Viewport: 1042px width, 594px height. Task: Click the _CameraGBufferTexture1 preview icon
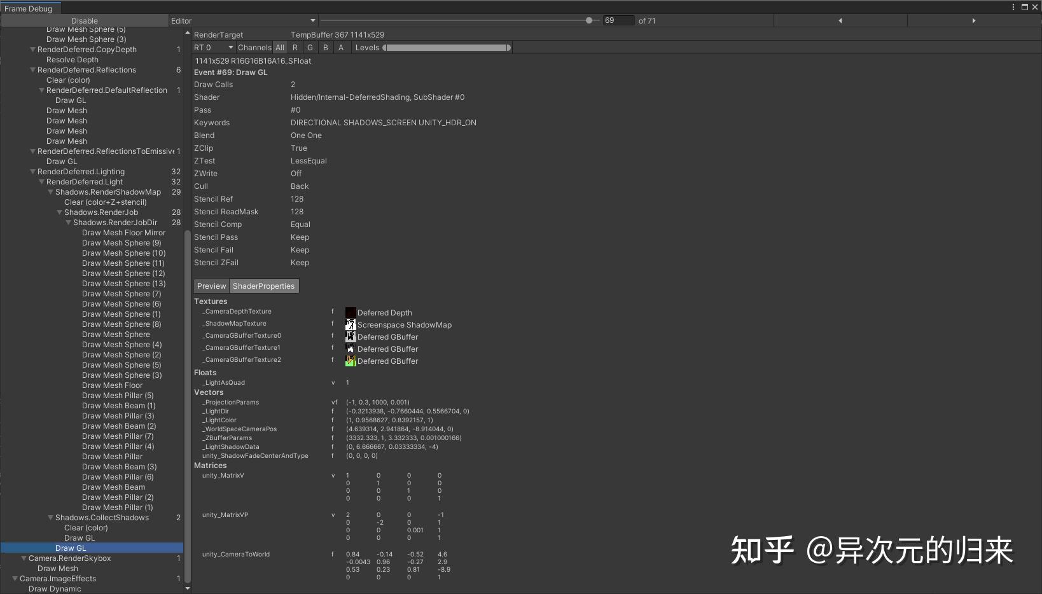pyautogui.click(x=351, y=349)
